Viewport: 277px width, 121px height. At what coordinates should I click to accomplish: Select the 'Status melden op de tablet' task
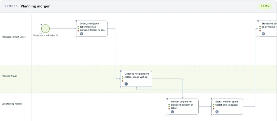pos(227,107)
